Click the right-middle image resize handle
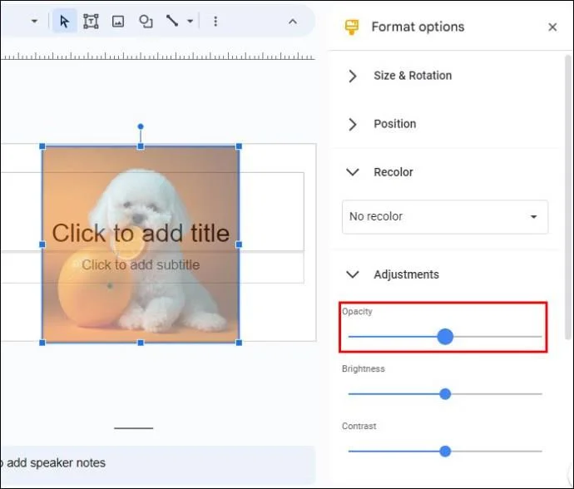 click(239, 244)
